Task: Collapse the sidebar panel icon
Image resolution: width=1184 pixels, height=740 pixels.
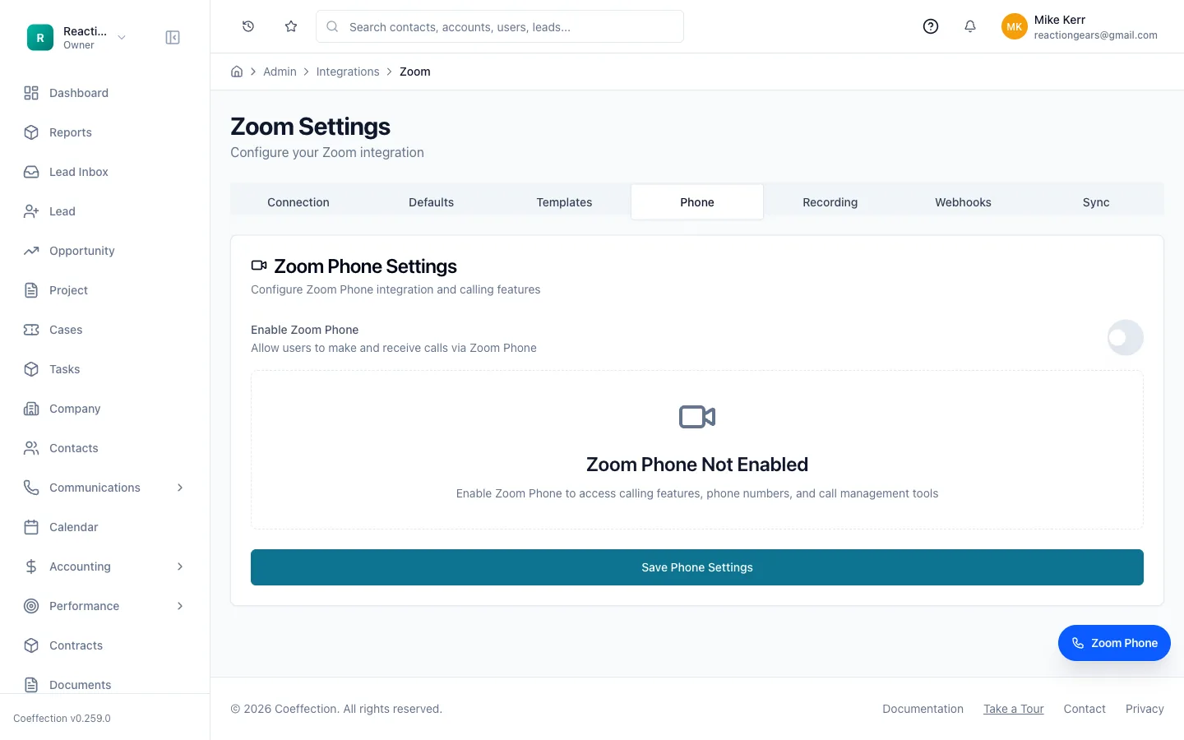Action: tap(173, 38)
